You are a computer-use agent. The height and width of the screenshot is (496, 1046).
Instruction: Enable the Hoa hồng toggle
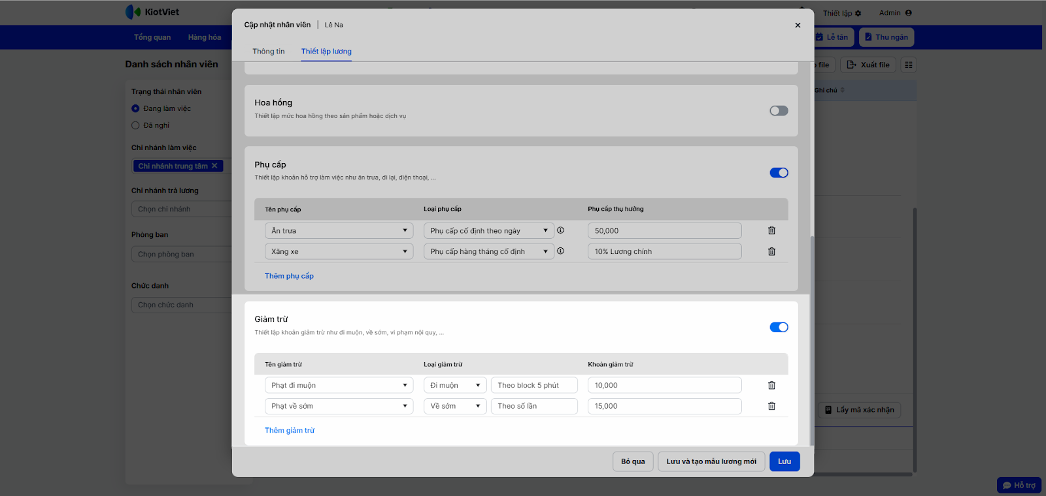point(779,111)
